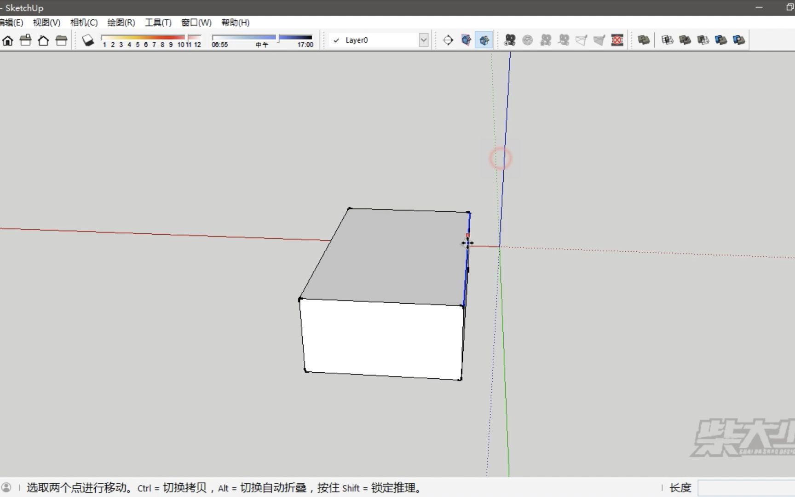Screen dimensions: 795x497
Task: Expand the 相机(C) camera menu
Action: 84,23
